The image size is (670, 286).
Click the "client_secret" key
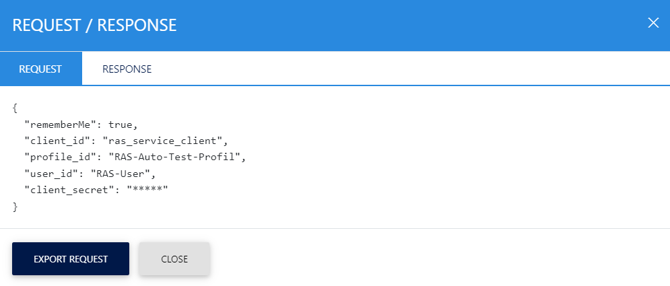[x=66, y=190]
